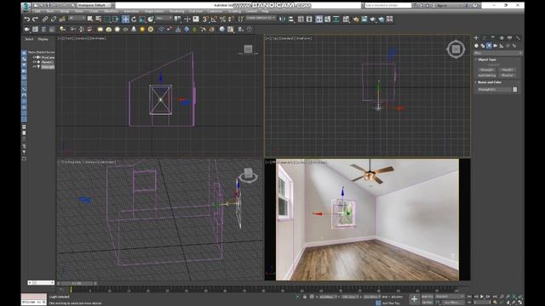Collapse the Object Type rollout

486,59
